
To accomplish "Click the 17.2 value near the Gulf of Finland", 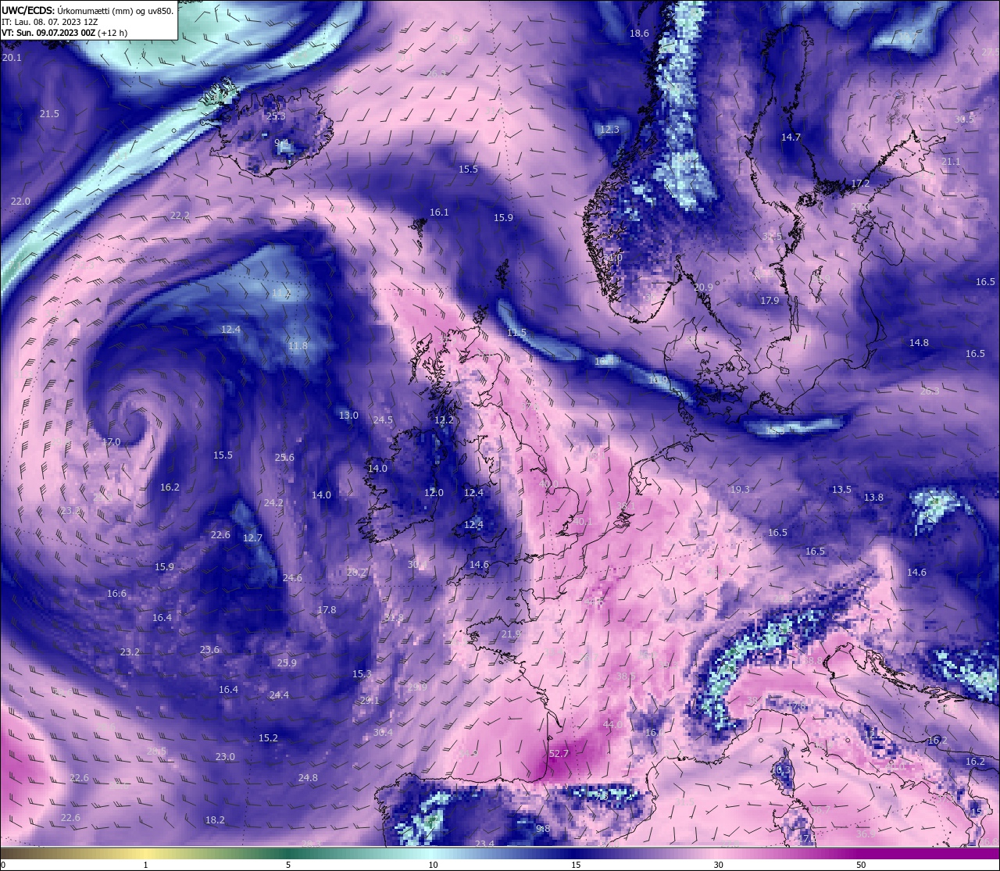I will pyautogui.click(x=860, y=184).
